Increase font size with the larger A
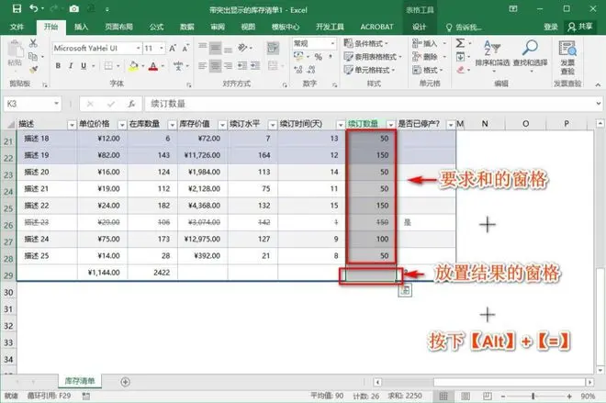Viewport: 606px width, 403px height. tap(173, 48)
